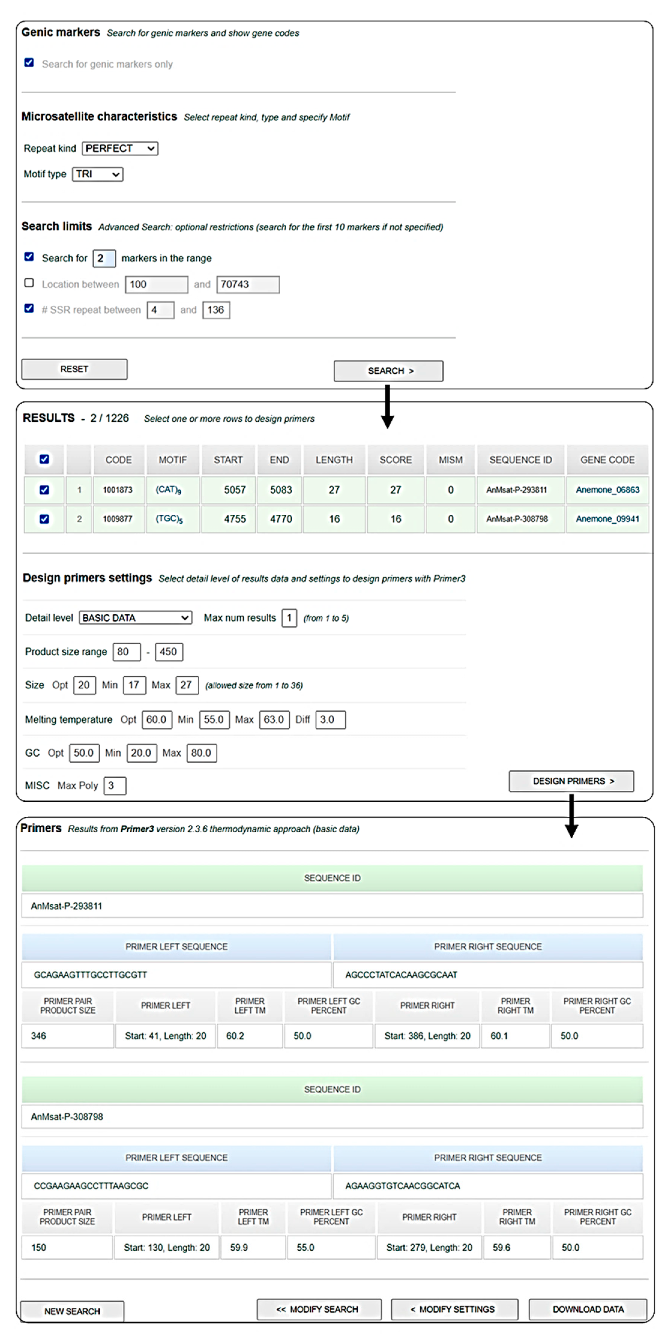
Task: Click the SEARCH > button
Action: pyautogui.click(x=388, y=371)
